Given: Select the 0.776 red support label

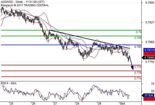Looking at the screenshot, I should pos(138,73).
